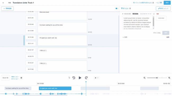Click the help icon beside copy links
This screenshot has height=96, width=172.
21,78
